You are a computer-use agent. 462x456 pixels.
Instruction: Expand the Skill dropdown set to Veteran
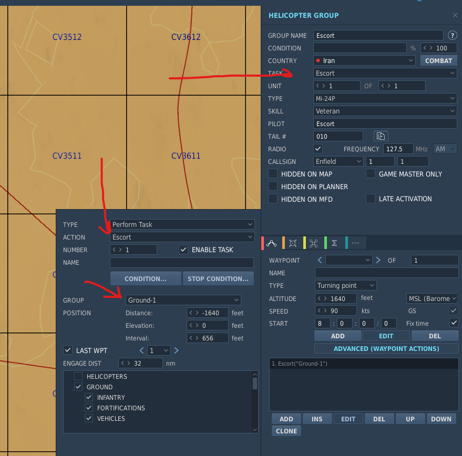(385, 111)
